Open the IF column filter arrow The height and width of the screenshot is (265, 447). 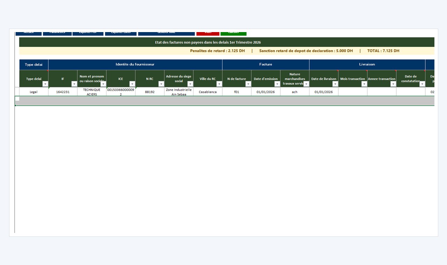(x=74, y=84)
